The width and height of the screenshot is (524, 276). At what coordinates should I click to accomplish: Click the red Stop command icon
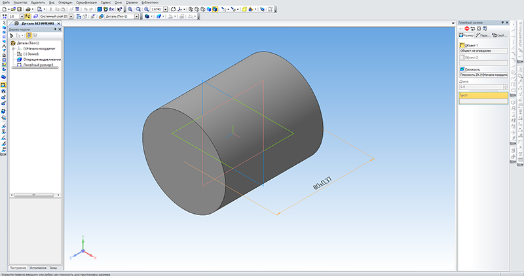pos(467,29)
